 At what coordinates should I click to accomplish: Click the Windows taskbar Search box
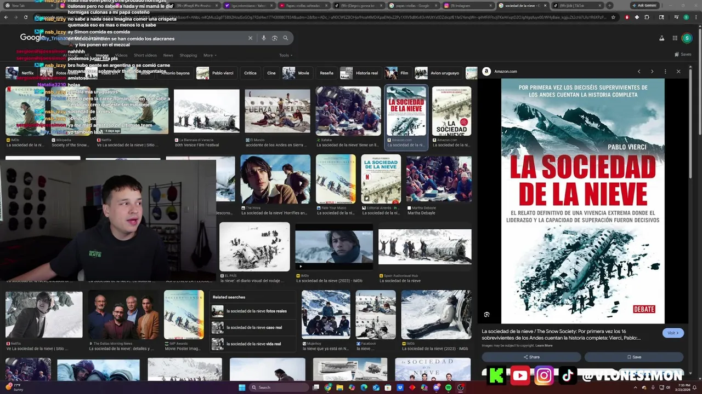point(278,387)
